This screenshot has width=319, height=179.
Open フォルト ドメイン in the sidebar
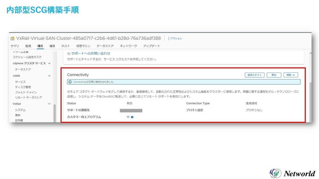pos(26,92)
